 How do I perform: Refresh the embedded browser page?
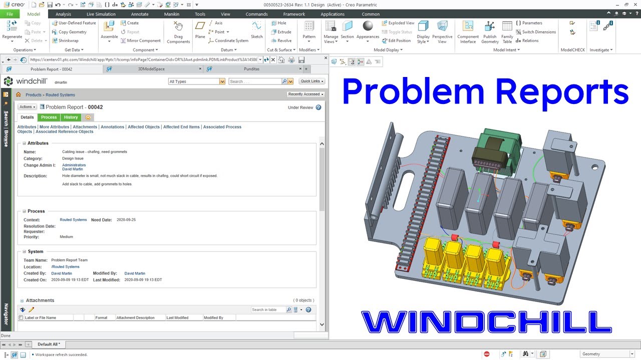click(x=266, y=59)
